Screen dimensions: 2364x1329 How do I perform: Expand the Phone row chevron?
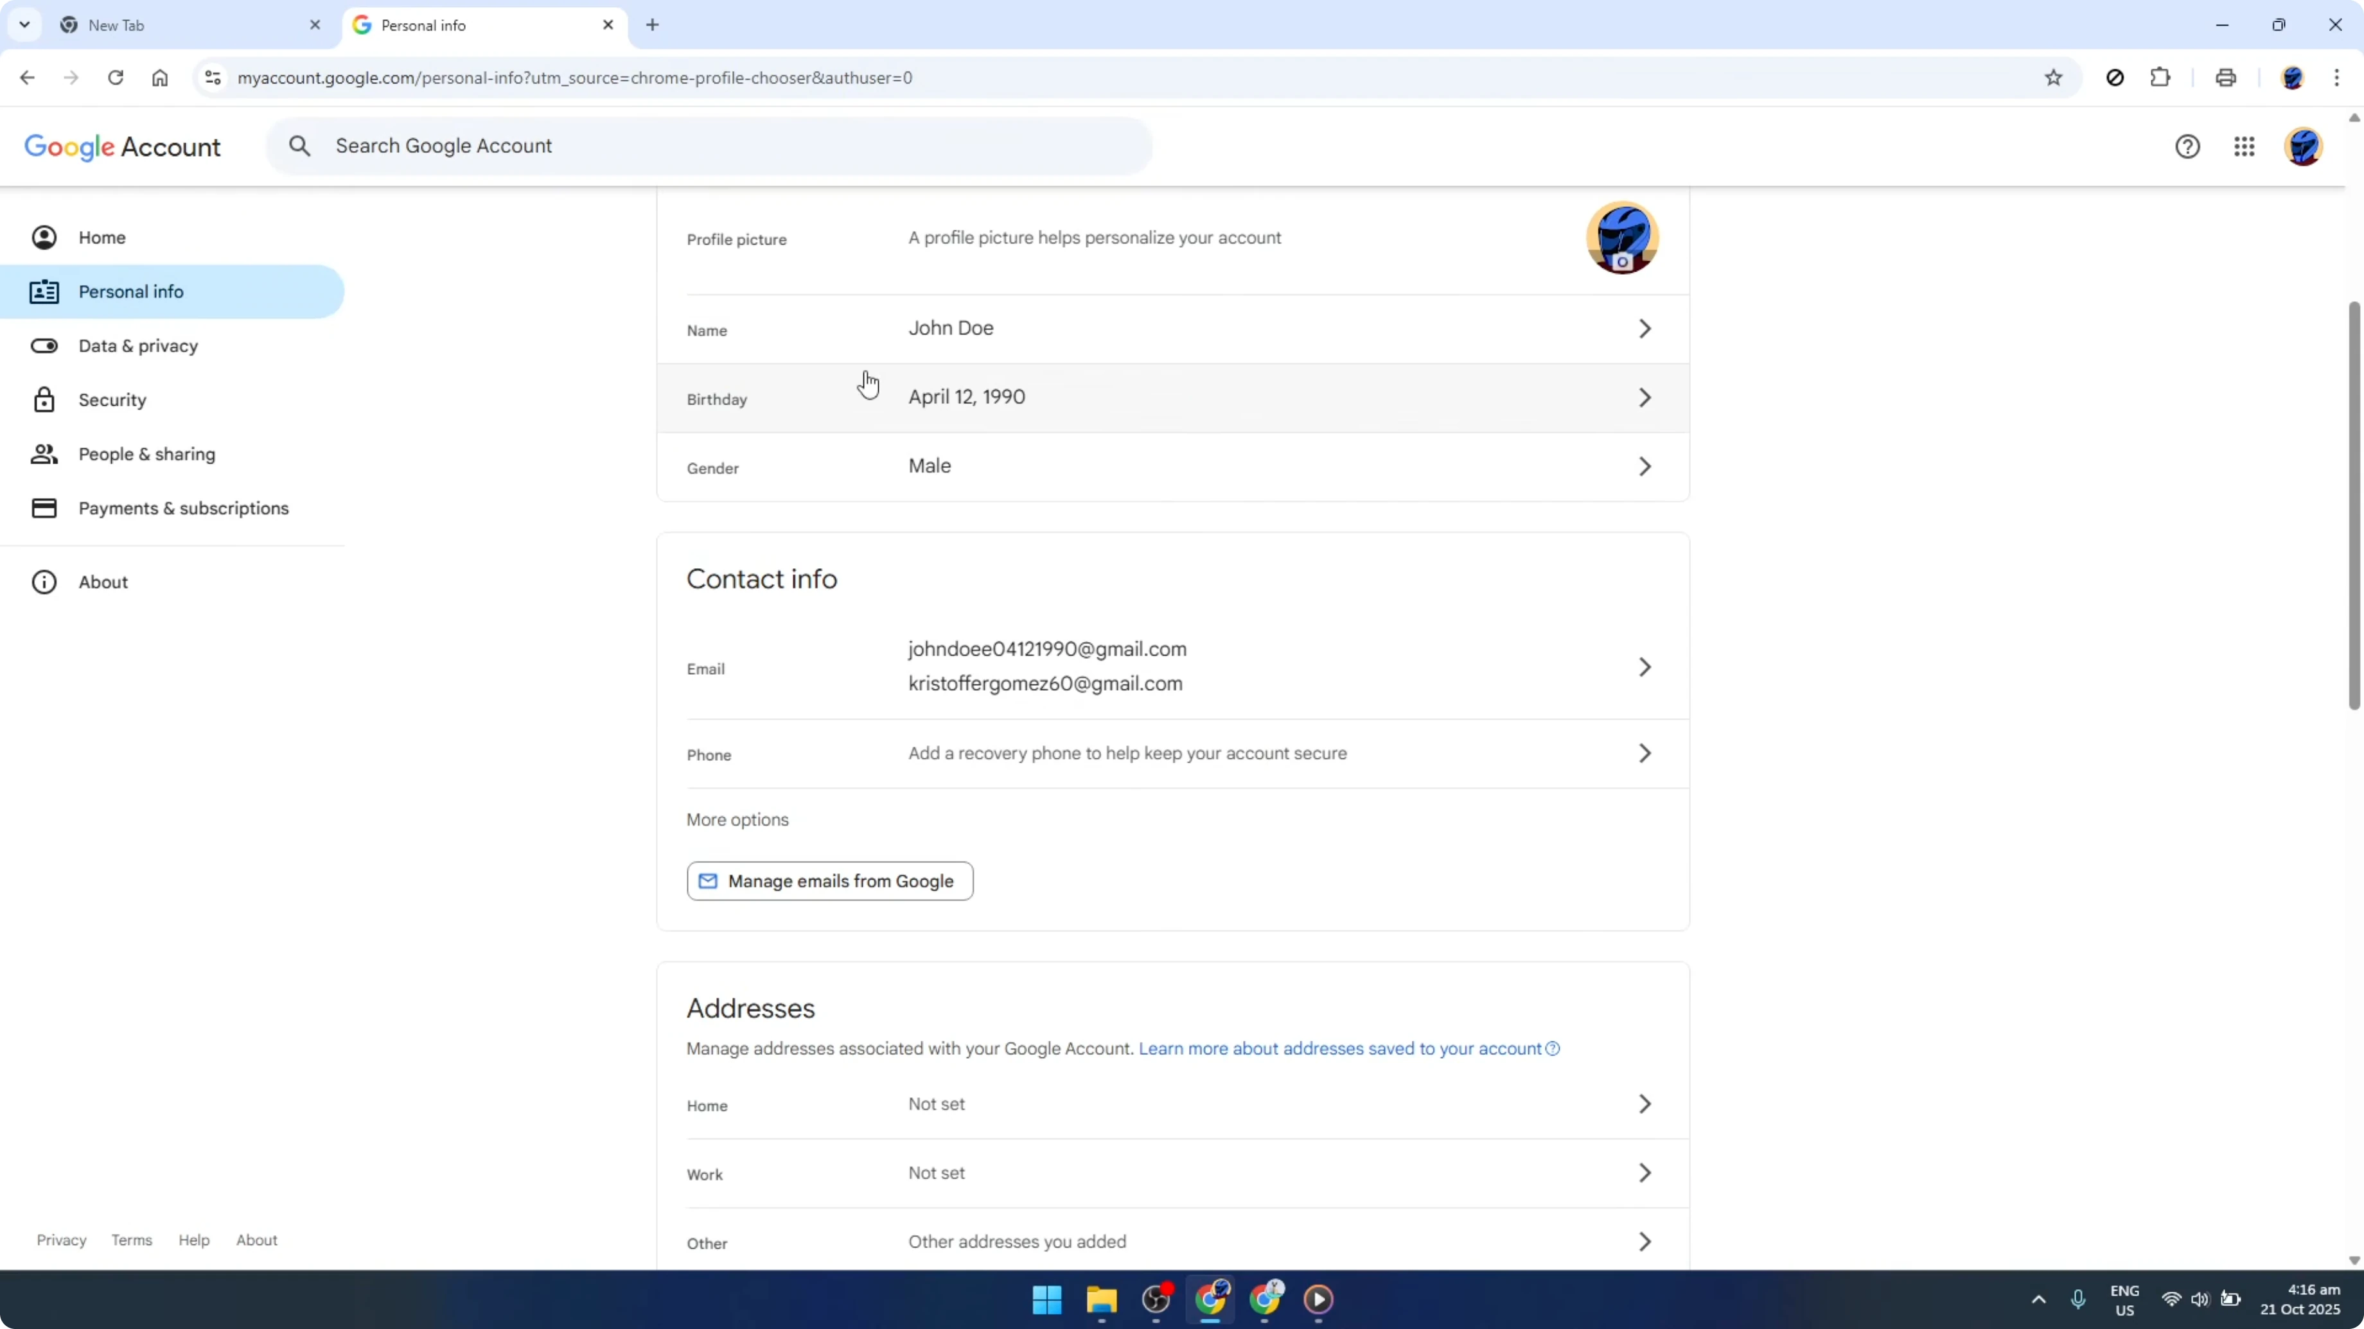[1645, 753]
